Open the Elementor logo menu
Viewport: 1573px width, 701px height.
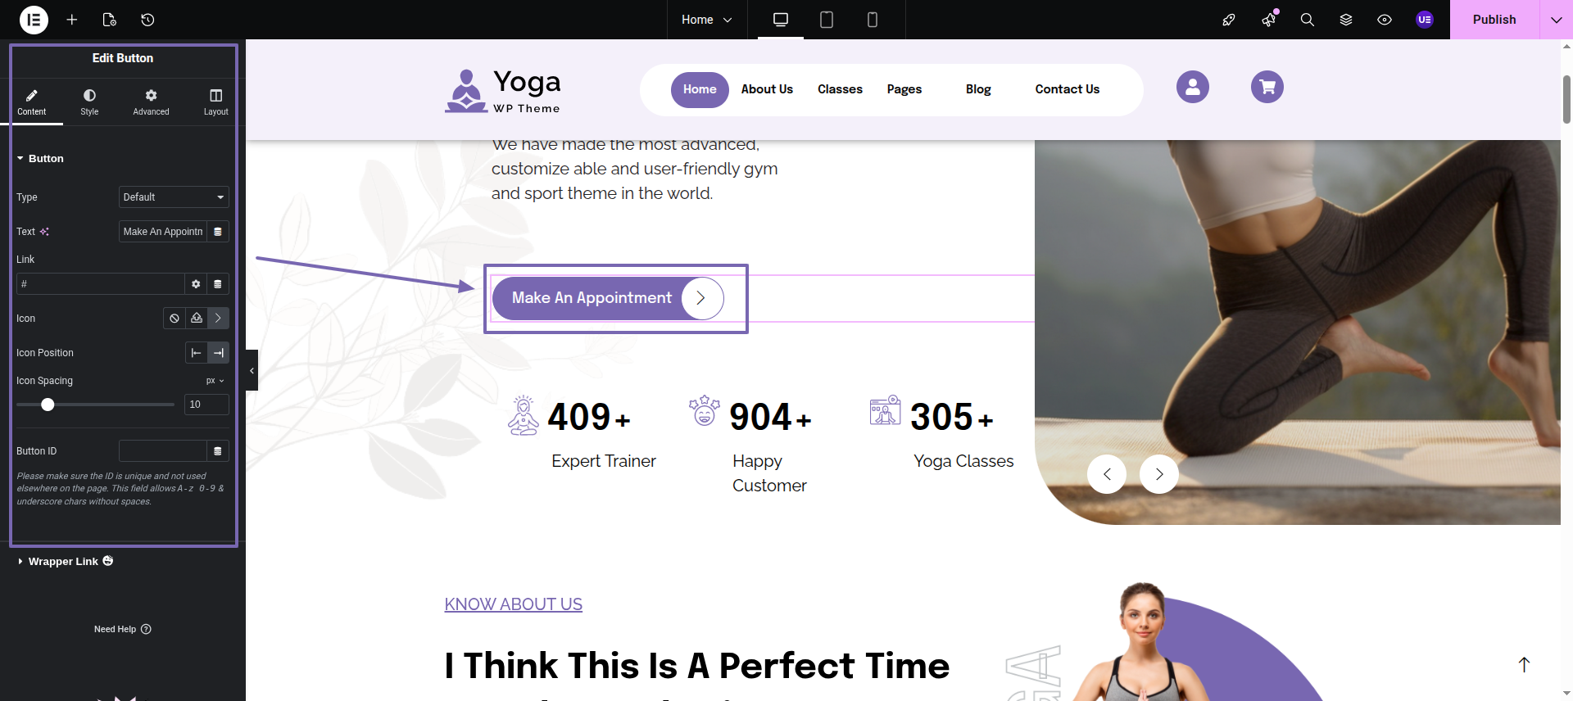[x=34, y=20]
